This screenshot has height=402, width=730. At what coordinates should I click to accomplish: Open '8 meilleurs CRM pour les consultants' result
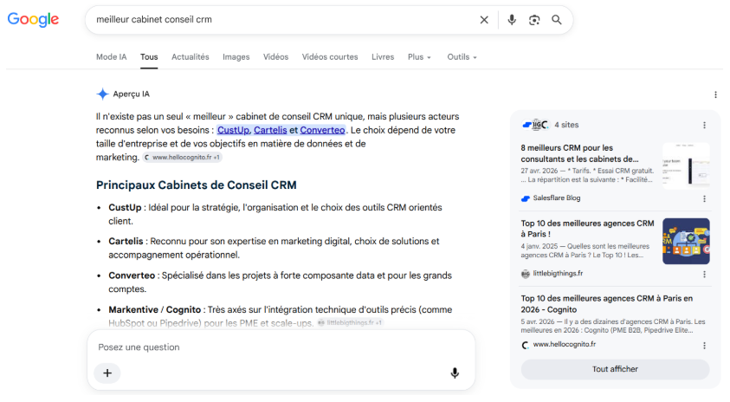(579, 153)
